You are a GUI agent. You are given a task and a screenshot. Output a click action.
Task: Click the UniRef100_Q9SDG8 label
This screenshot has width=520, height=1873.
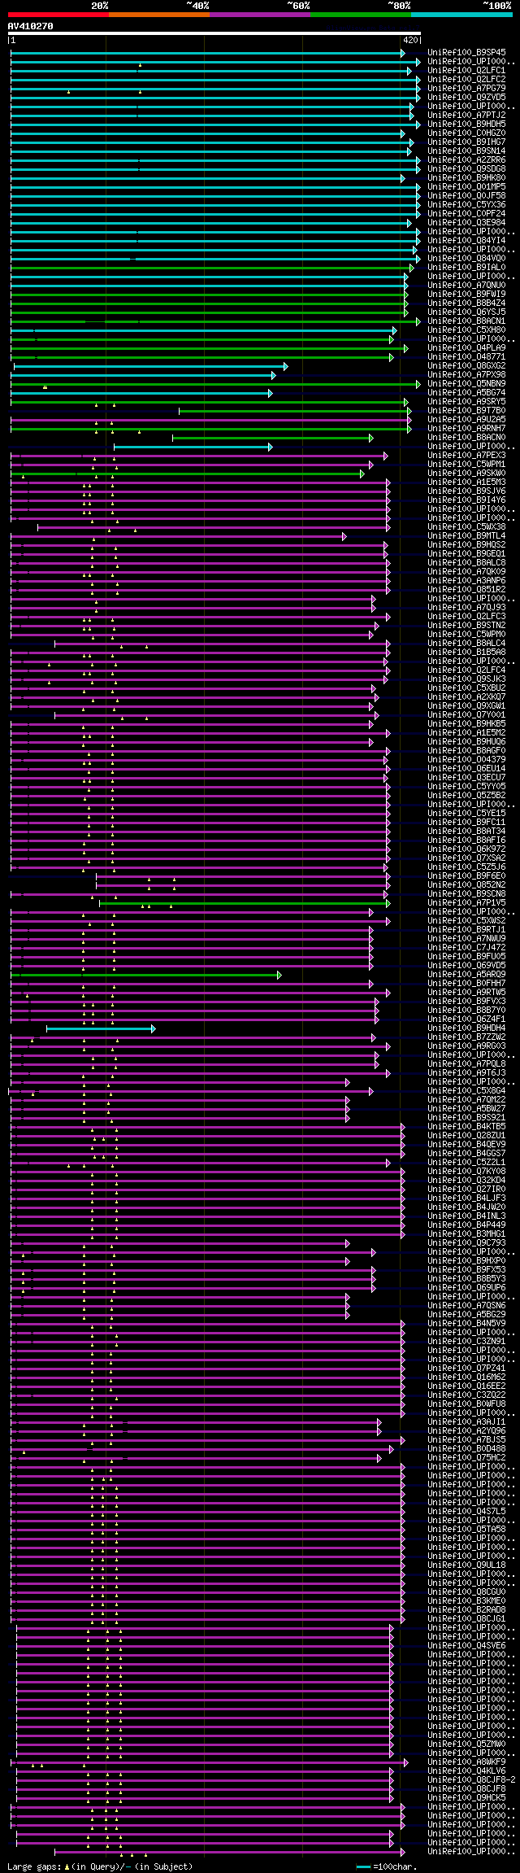pos(467,169)
